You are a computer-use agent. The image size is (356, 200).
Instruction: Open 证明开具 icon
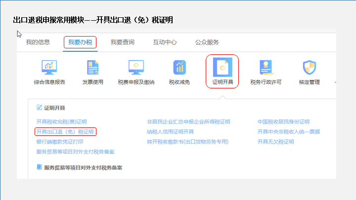coord(222,67)
